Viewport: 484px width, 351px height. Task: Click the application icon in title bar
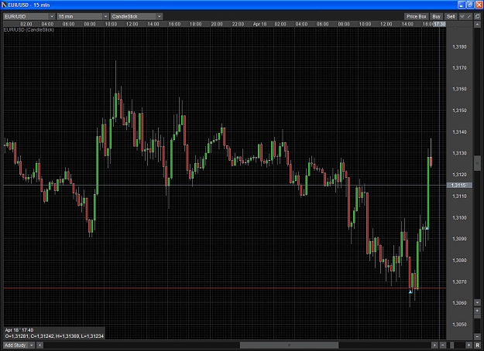tap(4, 5)
